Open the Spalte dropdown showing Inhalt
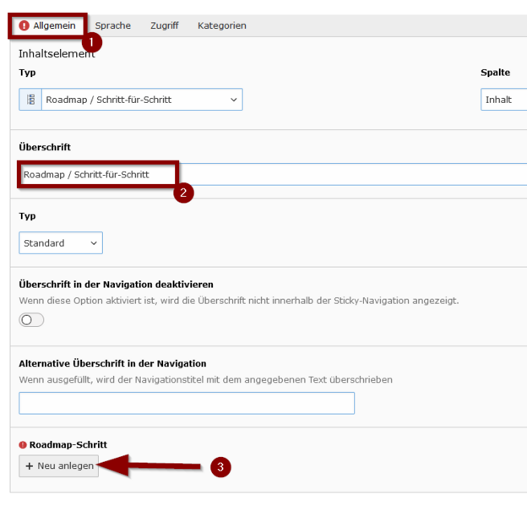The width and height of the screenshot is (527, 506). [x=504, y=100]
